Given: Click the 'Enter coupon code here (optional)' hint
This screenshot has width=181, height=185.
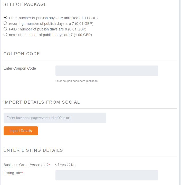Looking at the screenshot, I should 77,81.
